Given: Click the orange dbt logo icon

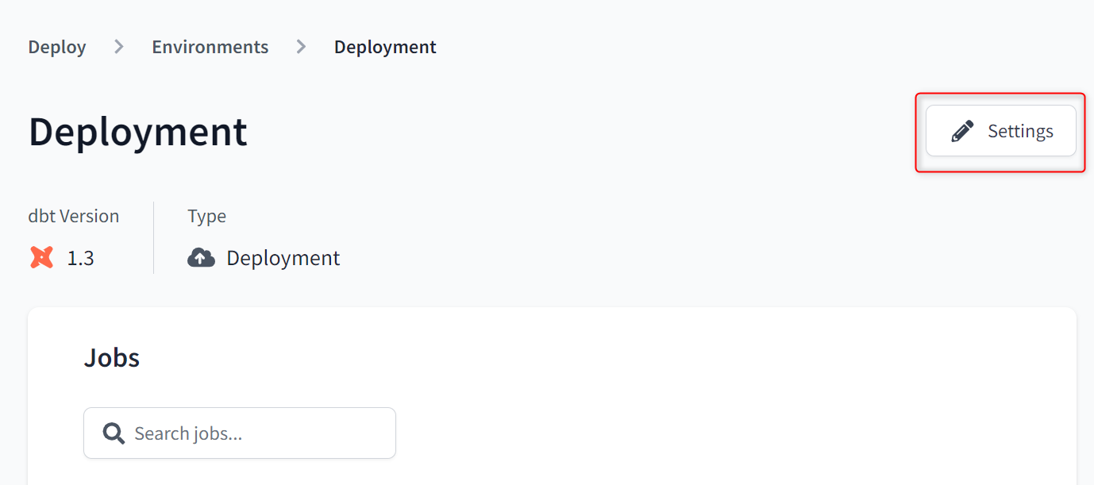Looking at the screenshot, I should pos(41,257).
